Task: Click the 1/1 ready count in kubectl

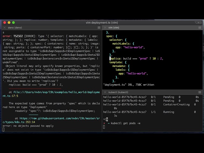Action: pos(153,112)
